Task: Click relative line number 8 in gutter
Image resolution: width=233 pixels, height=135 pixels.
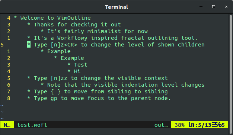Action: click(9, 98)
